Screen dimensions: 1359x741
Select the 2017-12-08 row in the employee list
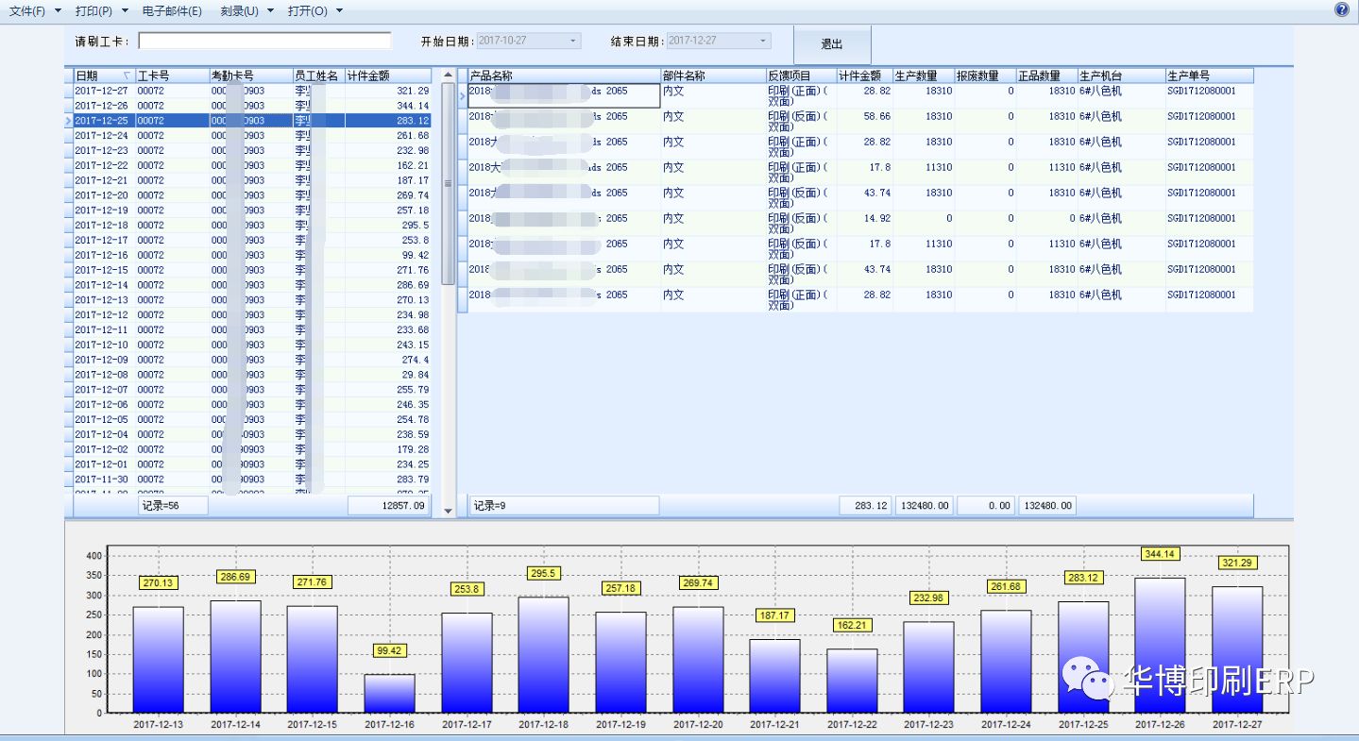pyautogui.click(x=252, y=375)
